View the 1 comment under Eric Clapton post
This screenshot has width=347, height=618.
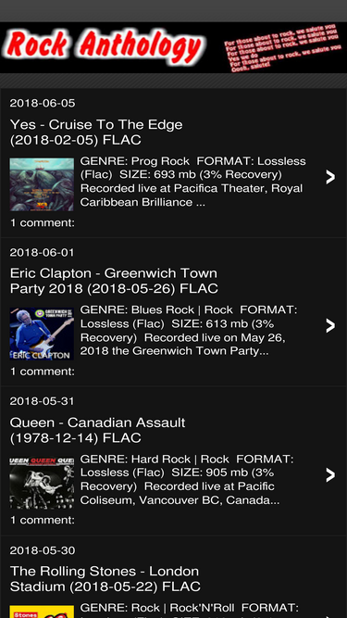pos(42,372)
